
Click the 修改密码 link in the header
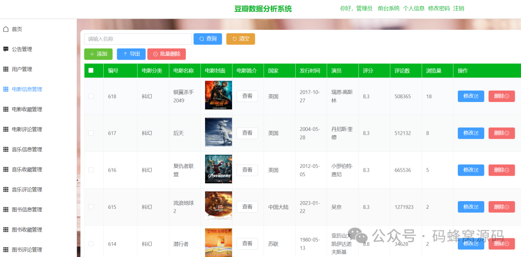[x=439, y=9]
